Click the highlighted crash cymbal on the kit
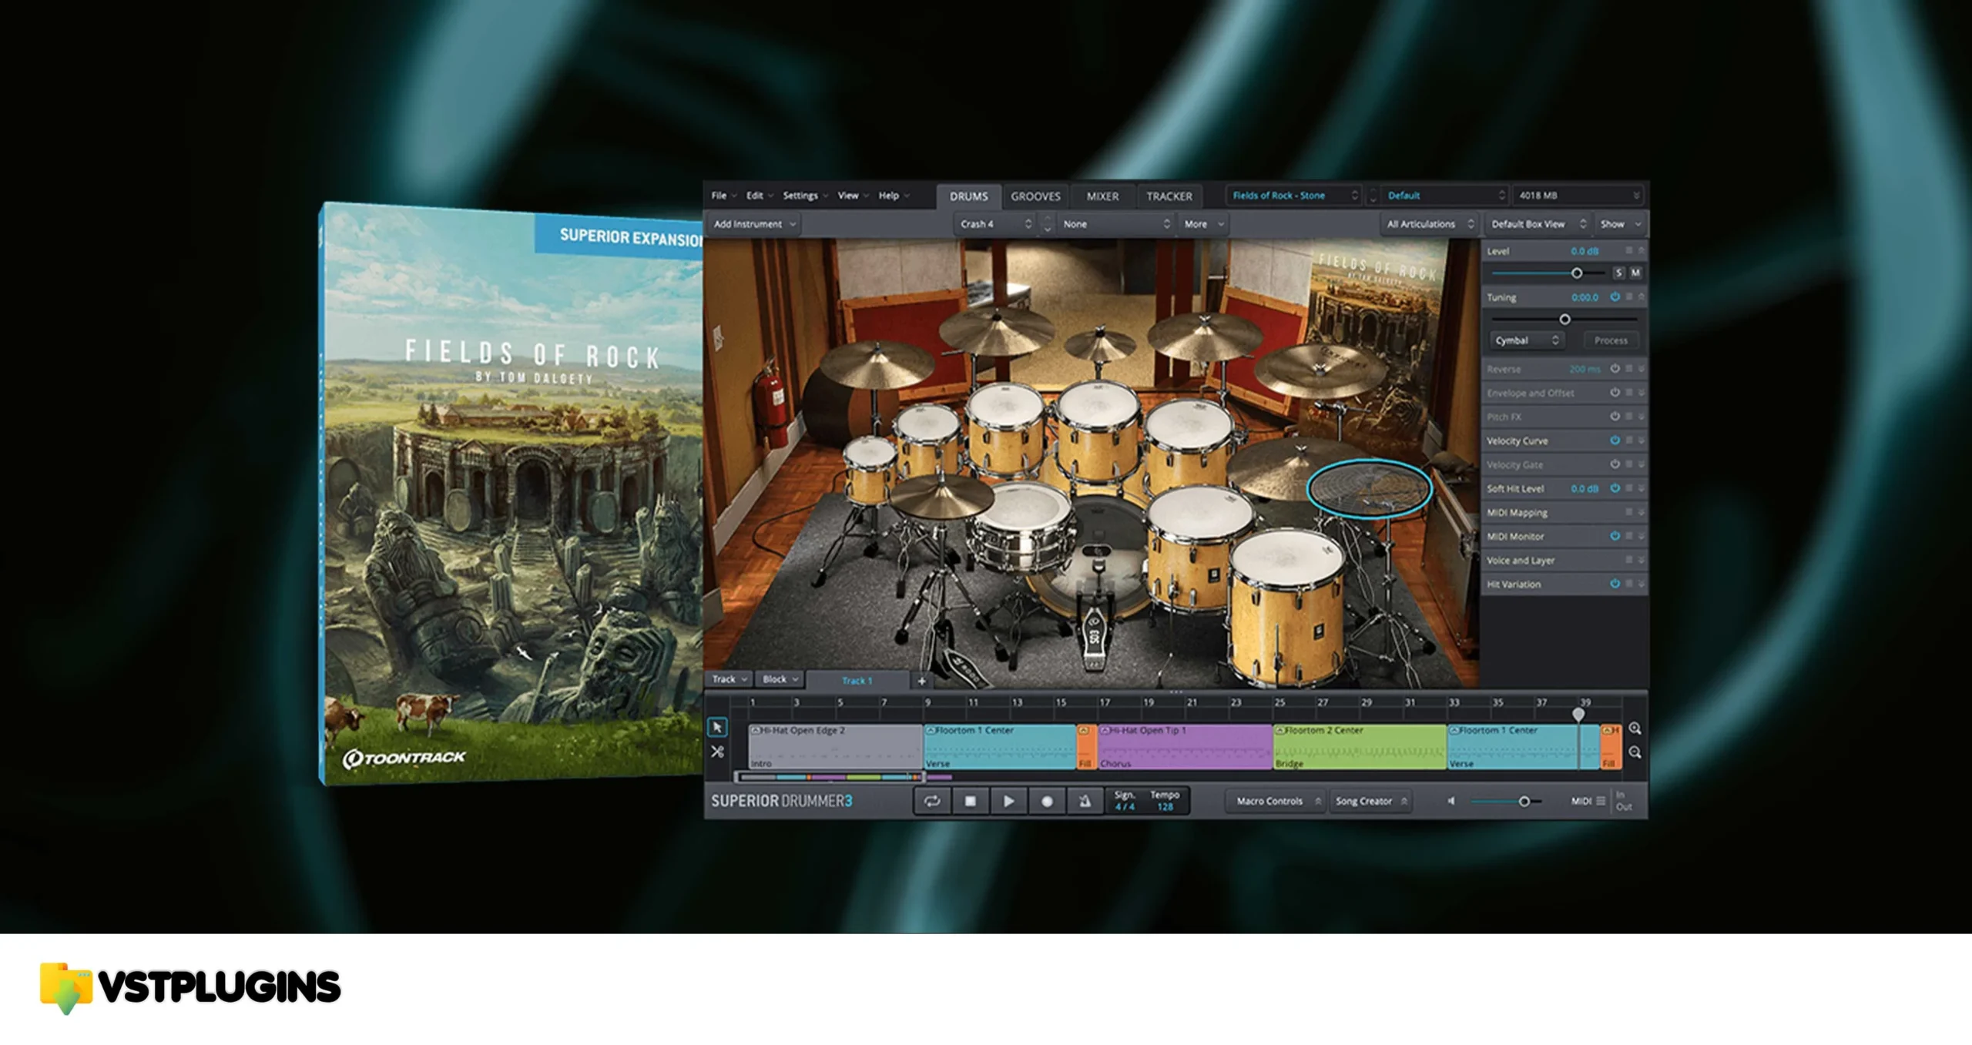 (1369, 488)
